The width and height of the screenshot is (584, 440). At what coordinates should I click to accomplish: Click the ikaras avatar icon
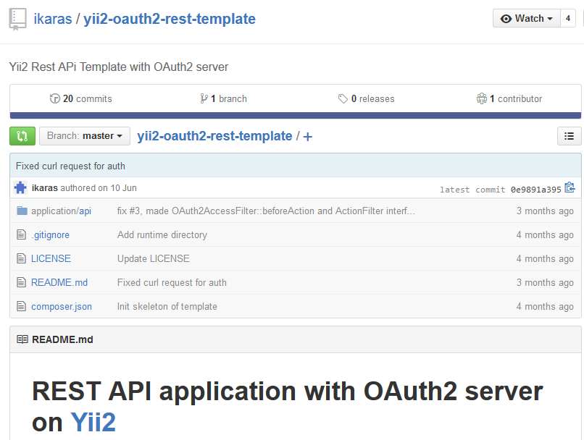pyautogui.click(x=20, y=188)
